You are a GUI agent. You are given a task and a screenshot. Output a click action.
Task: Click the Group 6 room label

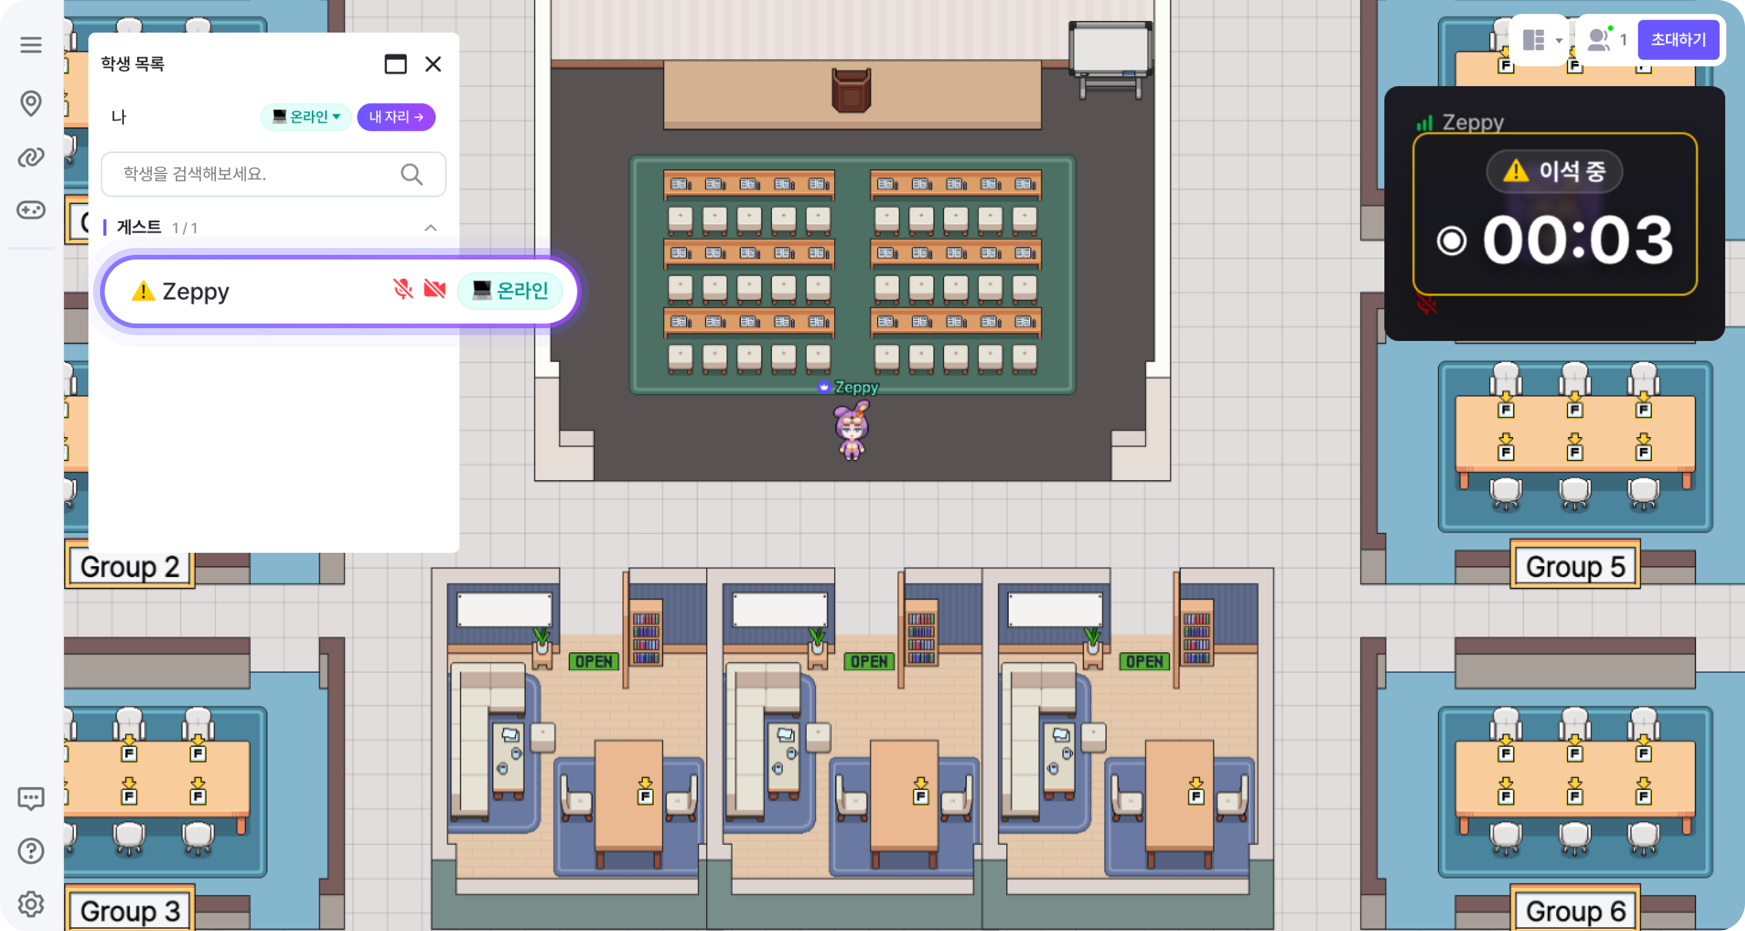(x=1575, y=911)
